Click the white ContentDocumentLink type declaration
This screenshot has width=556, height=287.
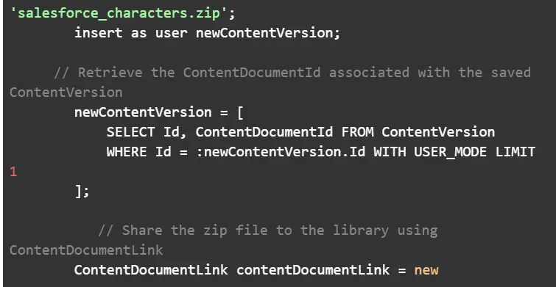coord(151,270)
